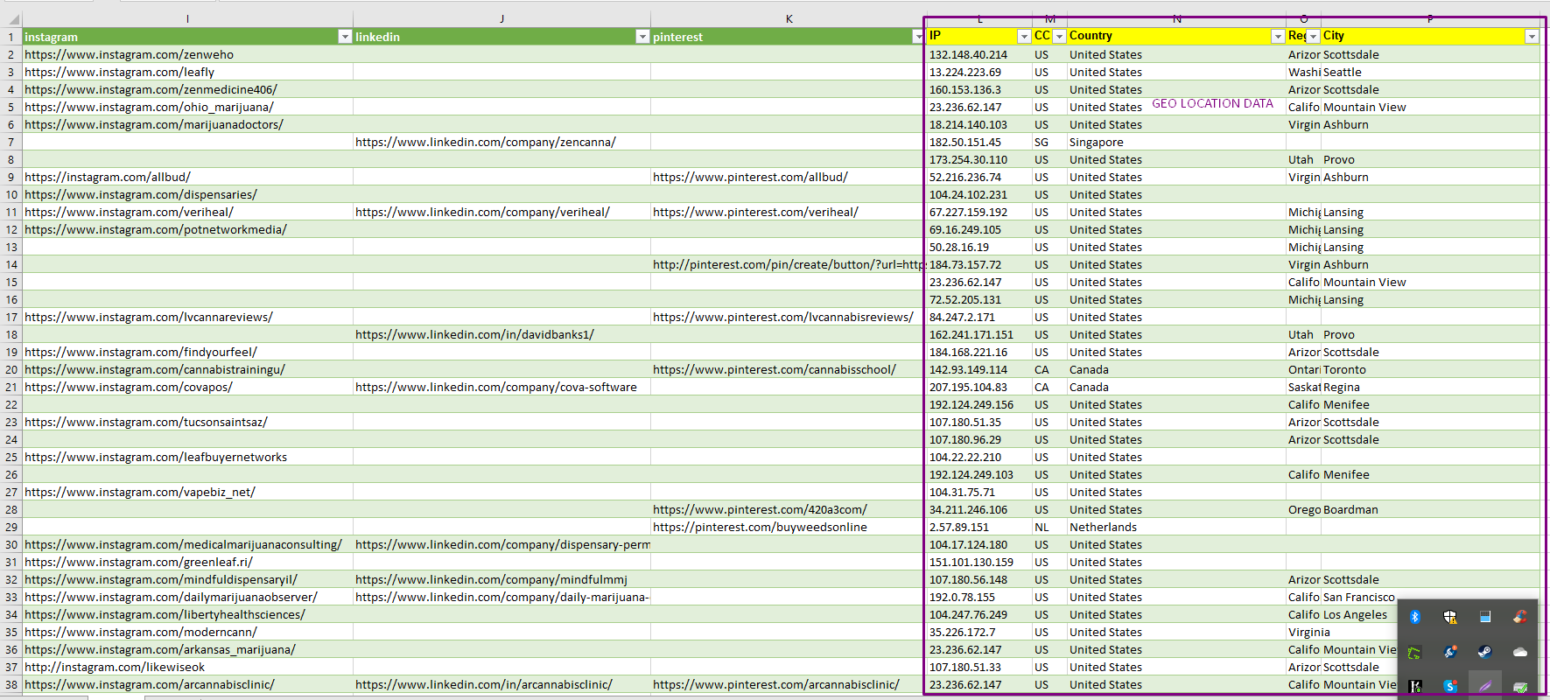
Task: Click the instagram.com/zenweho link cell
Action: pos(187,54)
